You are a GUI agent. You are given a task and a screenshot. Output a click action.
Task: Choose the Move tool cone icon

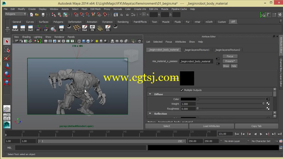point(7,66)
